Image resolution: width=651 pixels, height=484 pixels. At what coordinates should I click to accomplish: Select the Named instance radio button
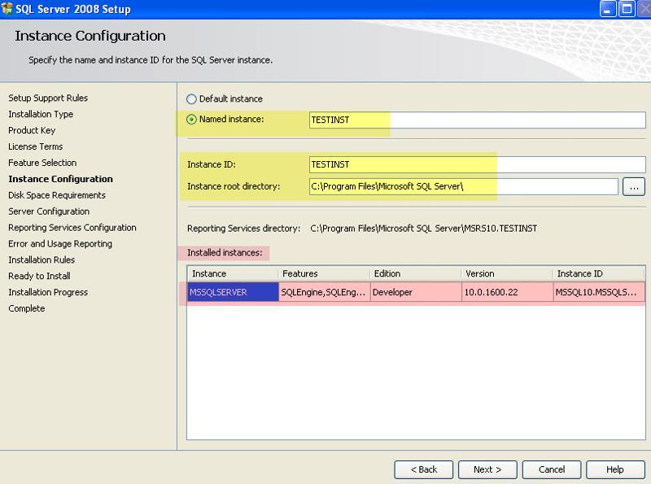(191, 120)
